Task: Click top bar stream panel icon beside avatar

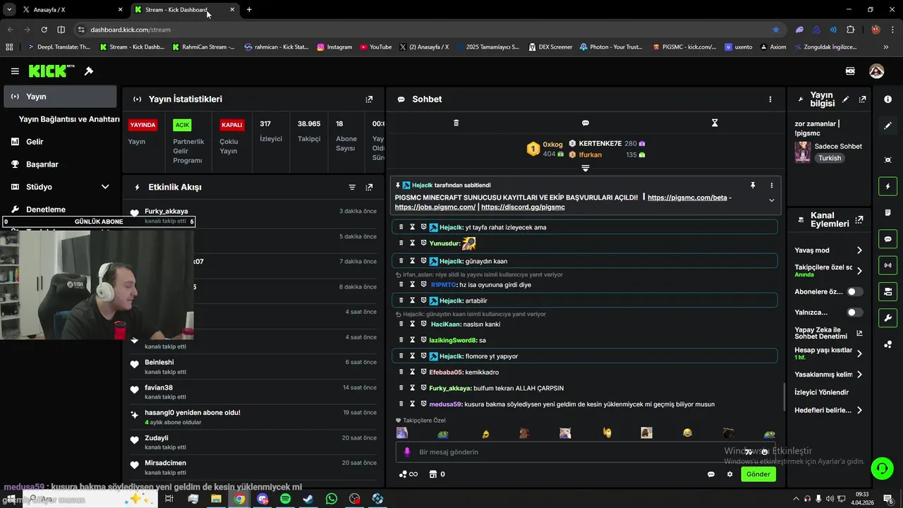Action: (850, 71)
